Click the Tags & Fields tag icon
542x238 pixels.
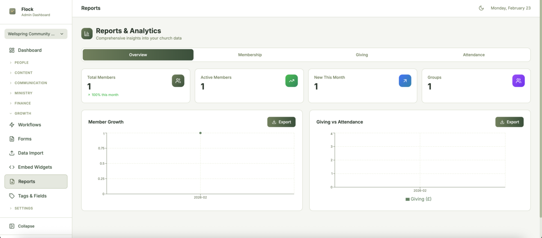pos(12,196)
